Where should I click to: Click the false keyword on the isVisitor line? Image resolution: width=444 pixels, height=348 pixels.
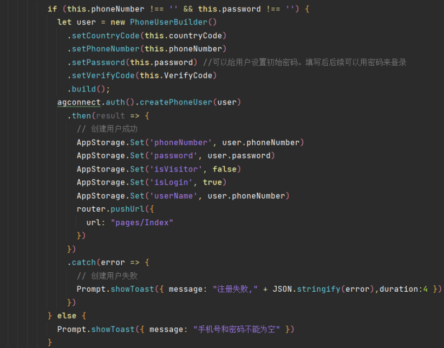point(224,169)
